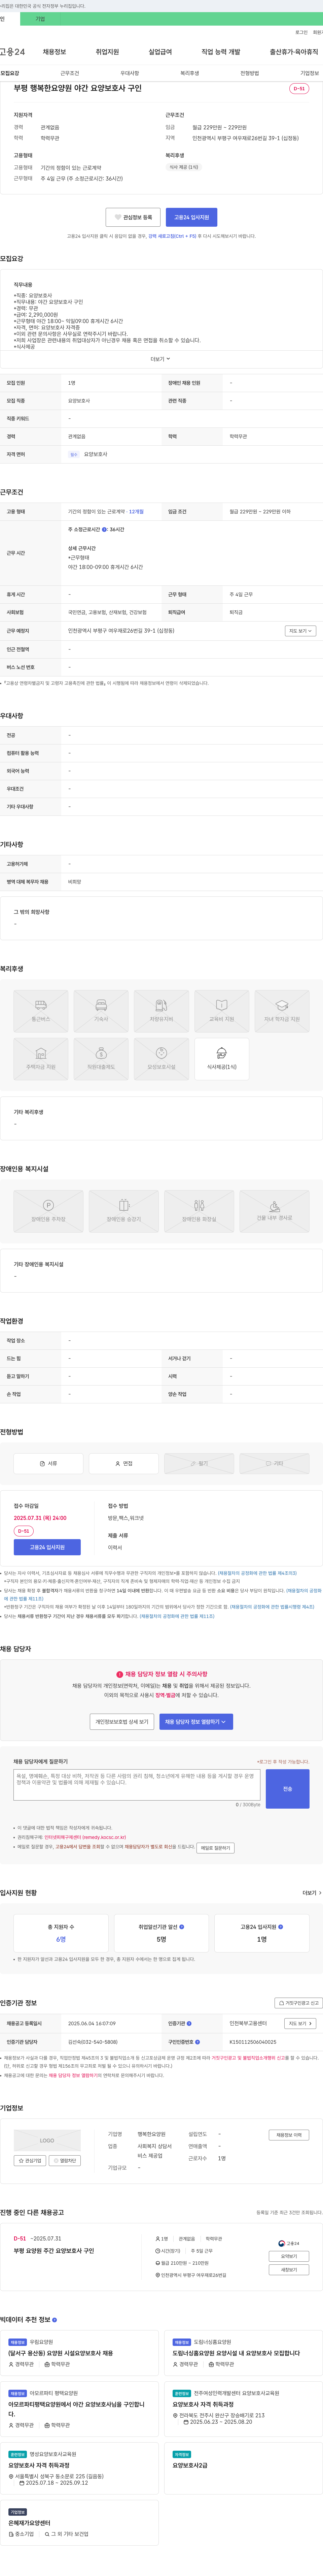The image size is (323, 2576).
Task: Click the 주택자금 지원 benefit icon
Action: 41,1059
